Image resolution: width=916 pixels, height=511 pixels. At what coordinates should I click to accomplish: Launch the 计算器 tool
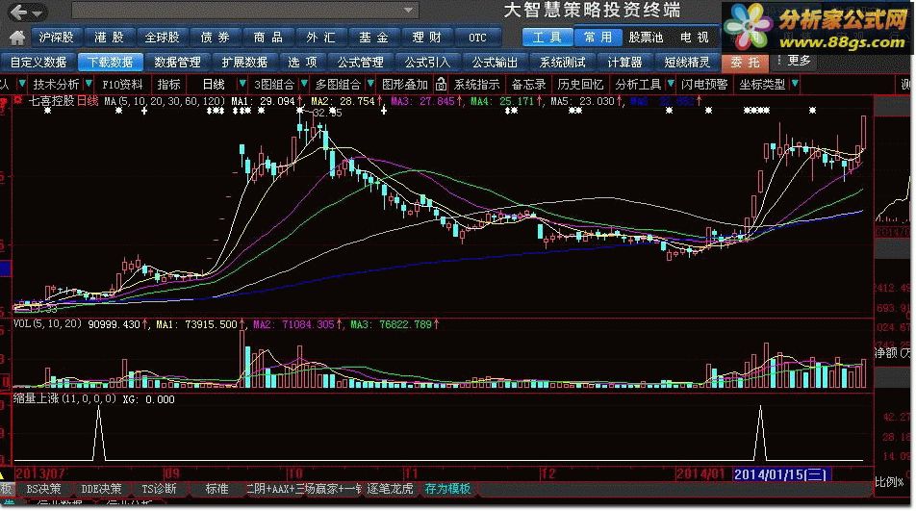coord(624,62)
